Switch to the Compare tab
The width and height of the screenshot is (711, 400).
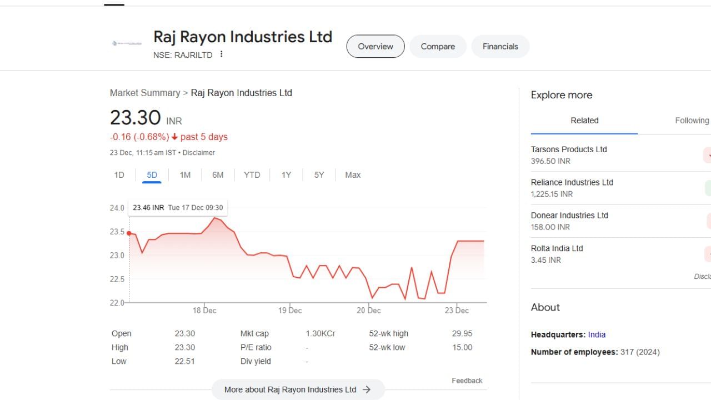[x=438, y=46]
